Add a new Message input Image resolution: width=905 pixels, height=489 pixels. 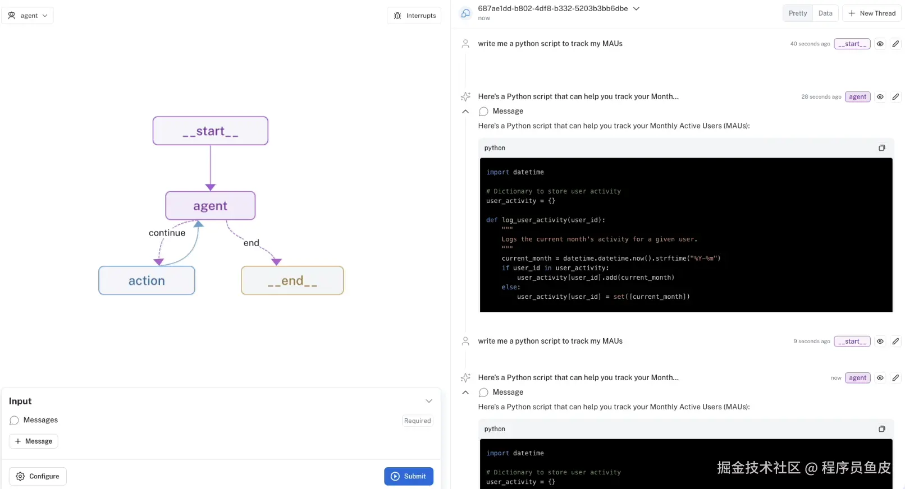(x=34, y=441)
